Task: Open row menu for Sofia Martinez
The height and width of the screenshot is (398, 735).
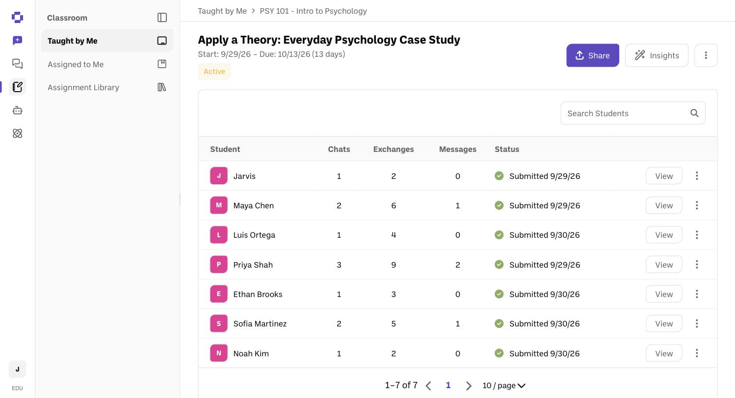Action: point(697,323)
